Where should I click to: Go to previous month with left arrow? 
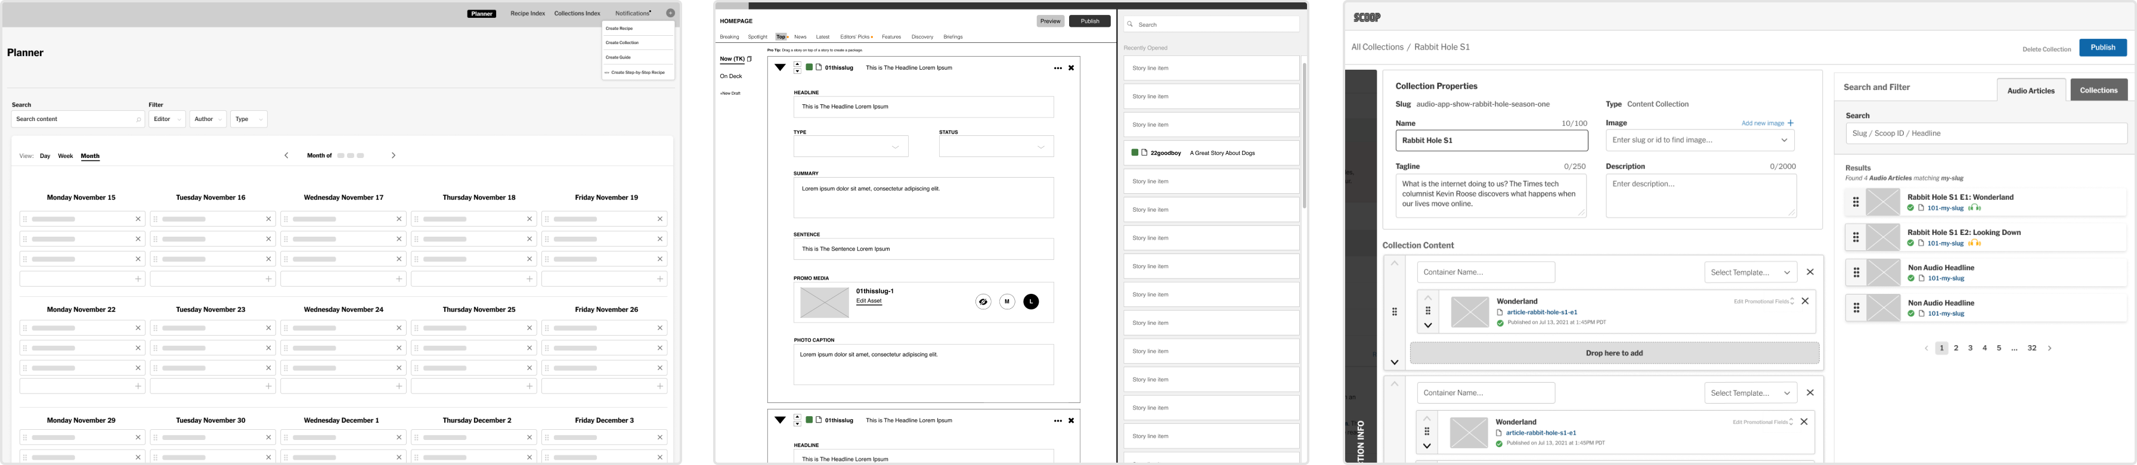tap(286, 155)
